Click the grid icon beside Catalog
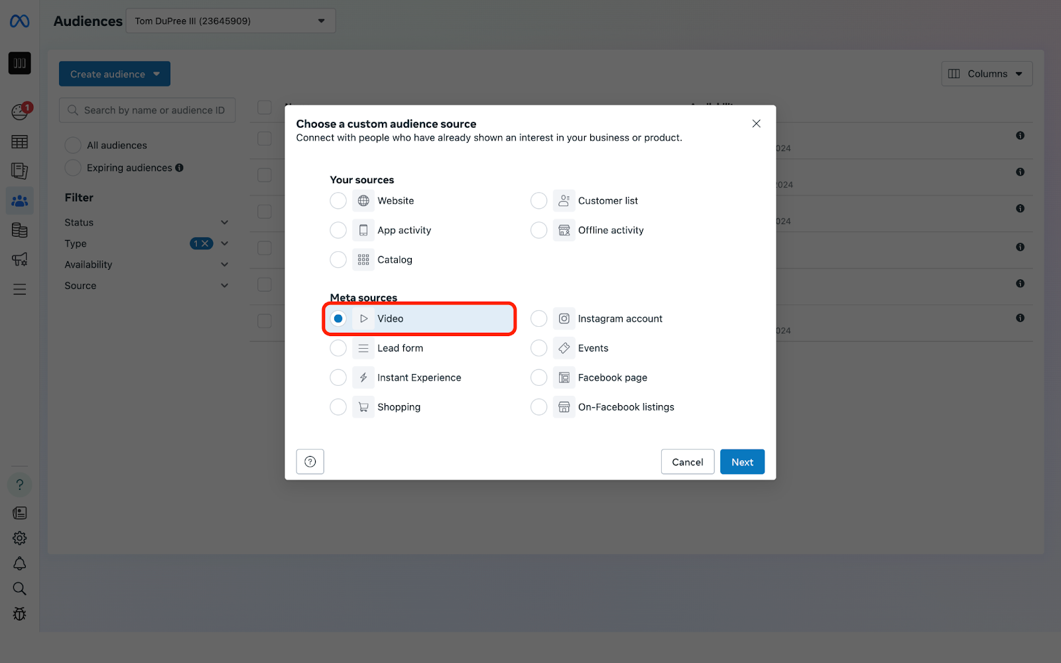 [x=363, y=260]
